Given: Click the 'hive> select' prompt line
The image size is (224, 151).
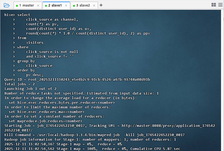Looking at the screenshot, I should [17, 15].
